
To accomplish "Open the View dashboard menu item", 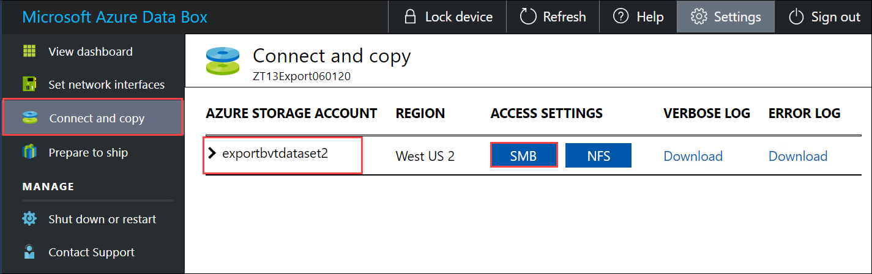I will click(x=91, y=52).
